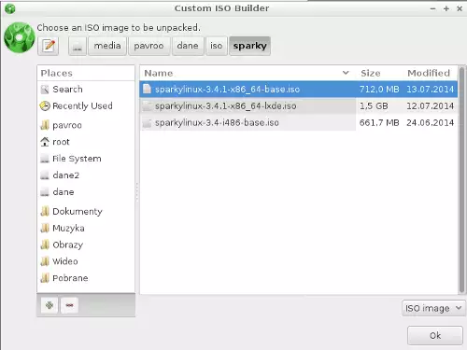The height and width of the screenshot is (350, 467).
Task: Click the root home icon in Places
Action: tap(45, 142)
